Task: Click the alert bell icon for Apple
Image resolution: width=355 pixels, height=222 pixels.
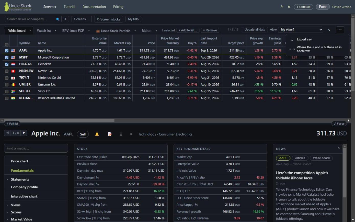Action: [97, 134]
